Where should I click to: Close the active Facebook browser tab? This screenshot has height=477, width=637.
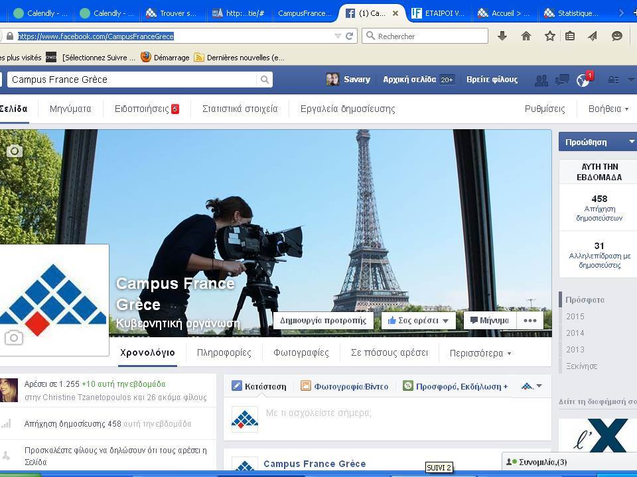pos(395,13)
